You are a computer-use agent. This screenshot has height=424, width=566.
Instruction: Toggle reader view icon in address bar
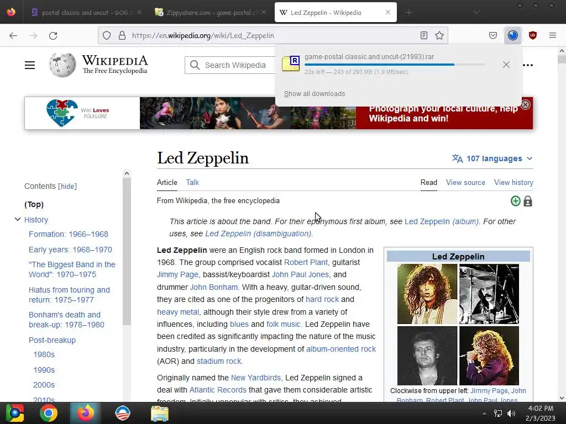tap(424, 35)
